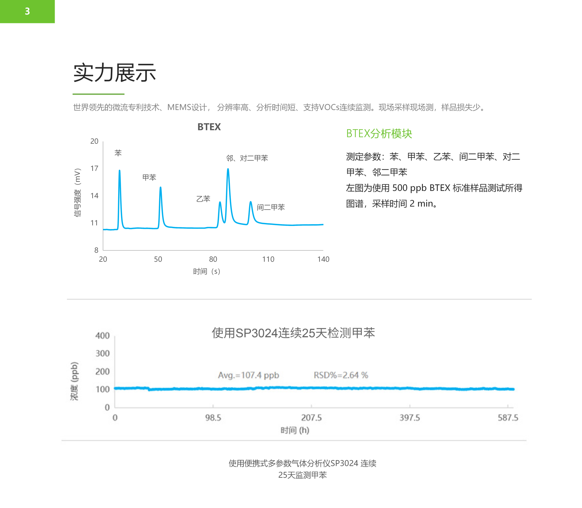
Task: Click the x-axis value 397.5
Action: tap(410, 418)
